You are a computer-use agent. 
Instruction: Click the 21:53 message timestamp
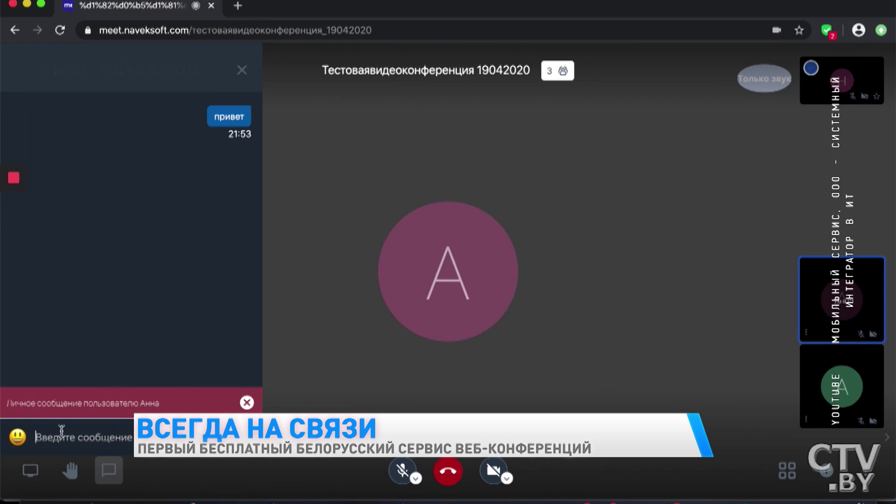239,134
